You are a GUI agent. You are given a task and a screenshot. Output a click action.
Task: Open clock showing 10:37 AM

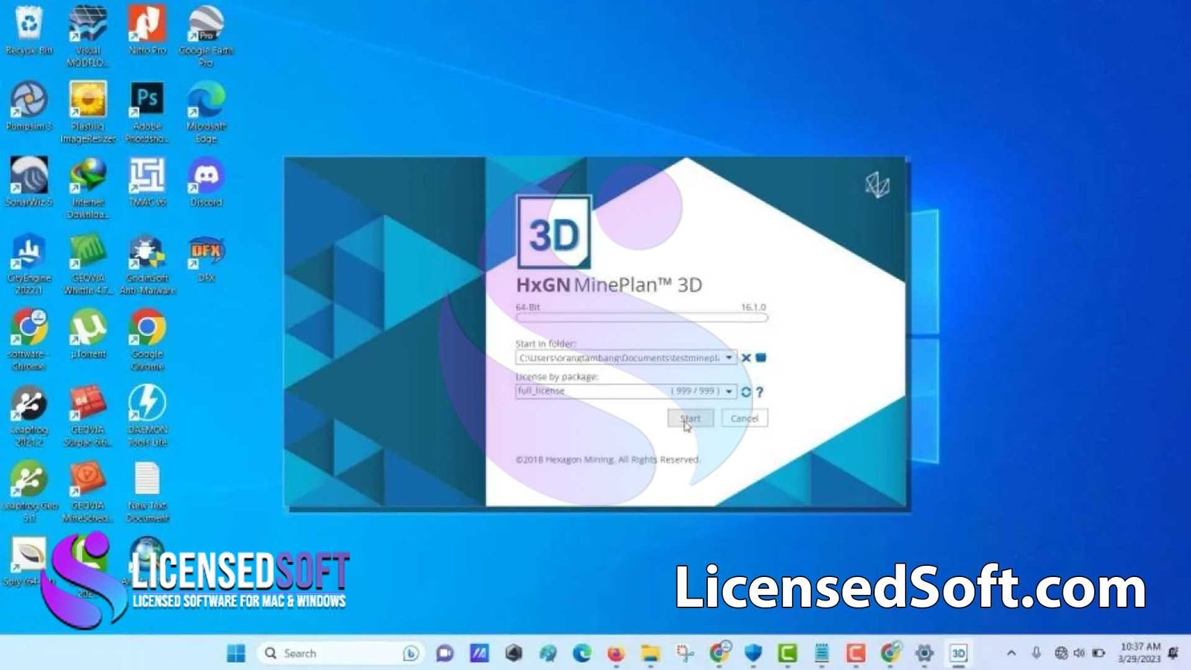1140,652
